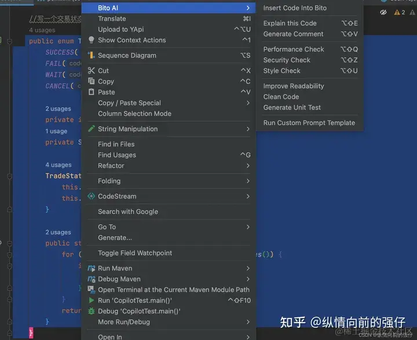Screen dimensions: 417x340
Task: Click the Open Terminal Maven icon
Action: (x=92, y=290)
